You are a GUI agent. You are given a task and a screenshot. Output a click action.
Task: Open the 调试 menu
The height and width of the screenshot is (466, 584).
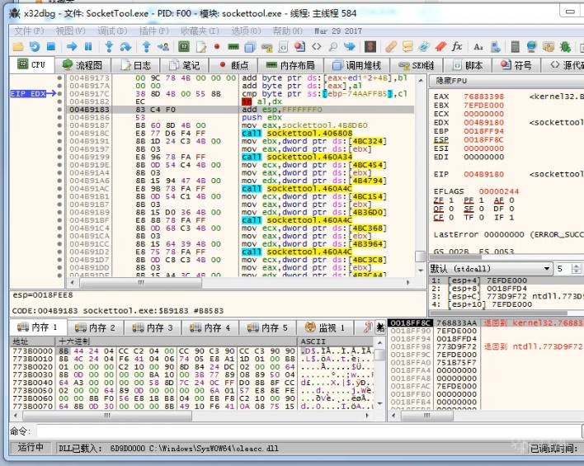[111, 31]
